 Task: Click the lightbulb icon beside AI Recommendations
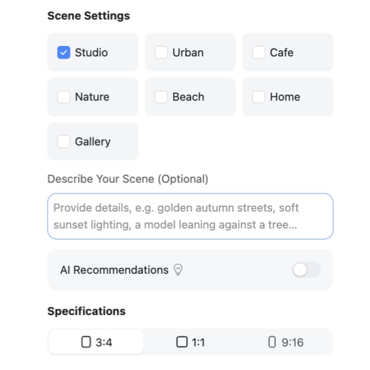[x=178, y=270]
